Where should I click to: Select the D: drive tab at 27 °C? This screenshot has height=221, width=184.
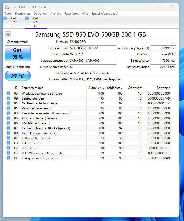click(35, 22)
